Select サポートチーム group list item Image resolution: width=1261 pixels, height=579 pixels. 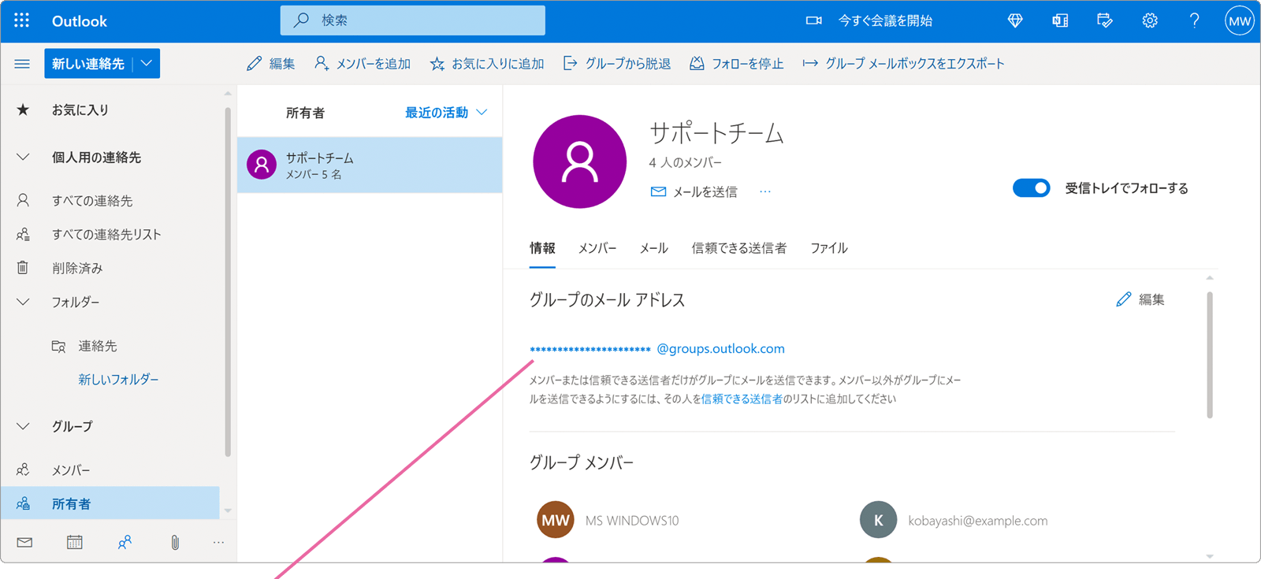(x=370, y=165)
